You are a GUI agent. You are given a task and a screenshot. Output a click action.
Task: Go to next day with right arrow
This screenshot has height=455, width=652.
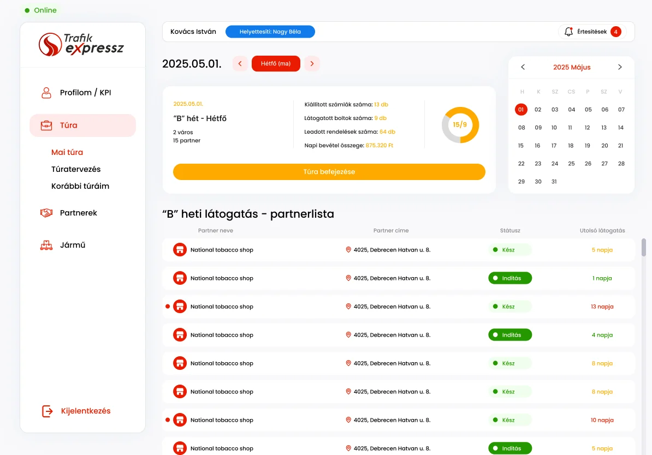click(312, 64)
